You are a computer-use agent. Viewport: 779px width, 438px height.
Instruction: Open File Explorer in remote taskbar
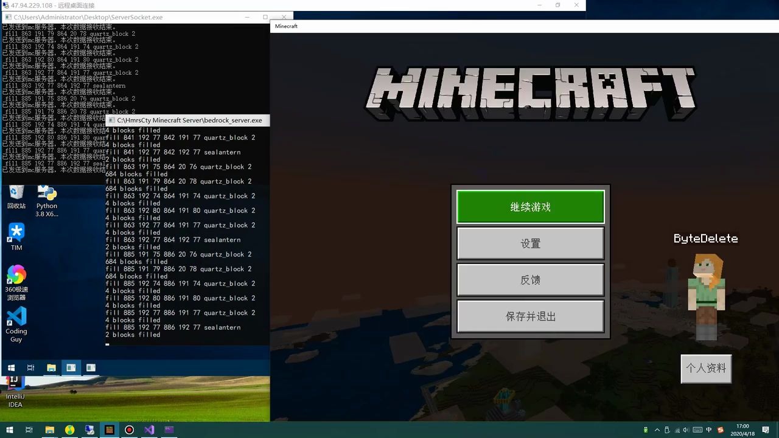[x=51, y=367]
